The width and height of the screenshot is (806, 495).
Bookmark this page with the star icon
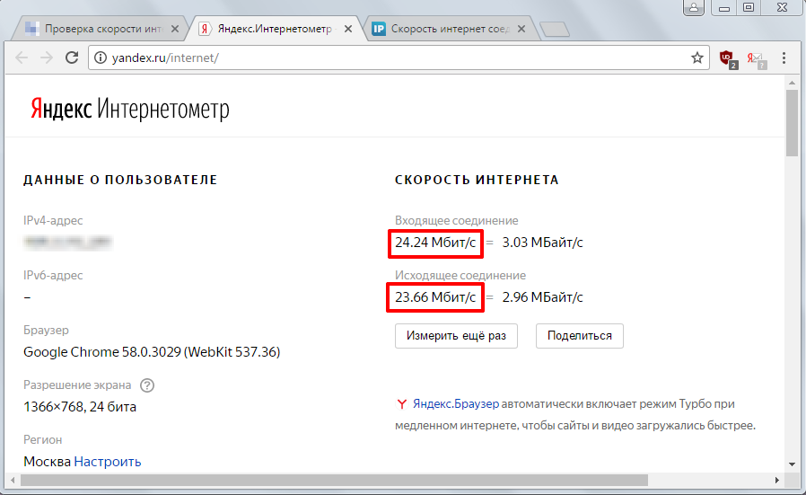pos(697,57)
